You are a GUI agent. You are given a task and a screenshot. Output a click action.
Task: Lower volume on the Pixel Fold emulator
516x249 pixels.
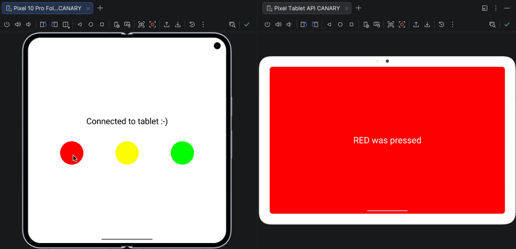(x=28, y=25)
